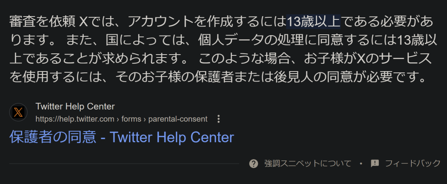The image size is (447, 184).
Task: Open the three-dot options menu beside the URL
Action: (219, 119)
